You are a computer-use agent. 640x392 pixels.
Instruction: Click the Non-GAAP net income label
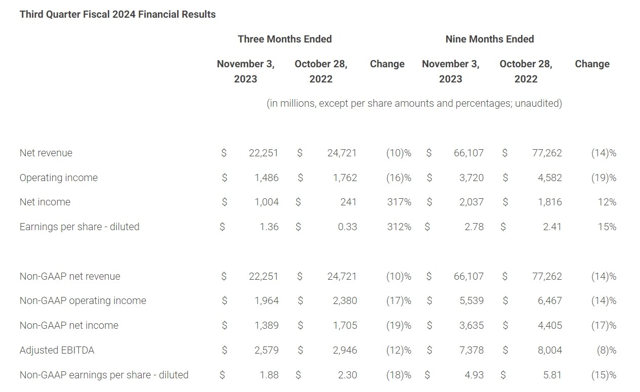click(69, 325)
